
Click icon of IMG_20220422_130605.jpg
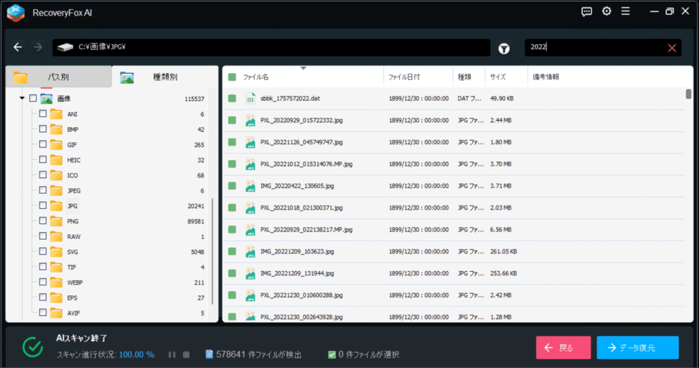[x=251, y=186]
